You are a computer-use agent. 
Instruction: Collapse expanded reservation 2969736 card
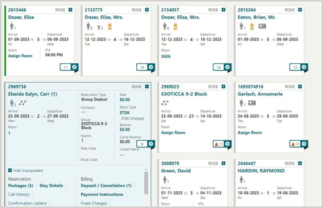coord(147,86)
